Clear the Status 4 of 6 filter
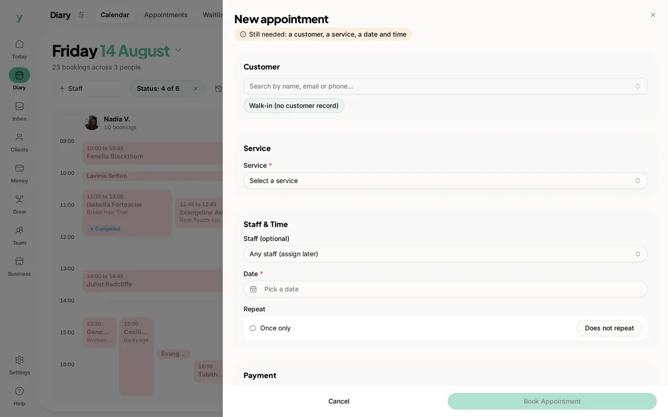Image resolution: width=668 pixels, height=417 pixels. (195, 88)
